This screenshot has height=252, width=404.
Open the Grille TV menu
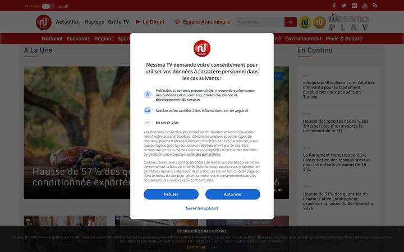tap(118, 22)
